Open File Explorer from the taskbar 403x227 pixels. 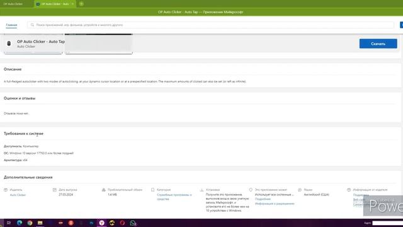[40, 223]
